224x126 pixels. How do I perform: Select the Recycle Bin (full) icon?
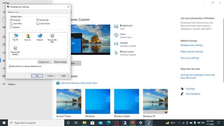pos(52,38)
